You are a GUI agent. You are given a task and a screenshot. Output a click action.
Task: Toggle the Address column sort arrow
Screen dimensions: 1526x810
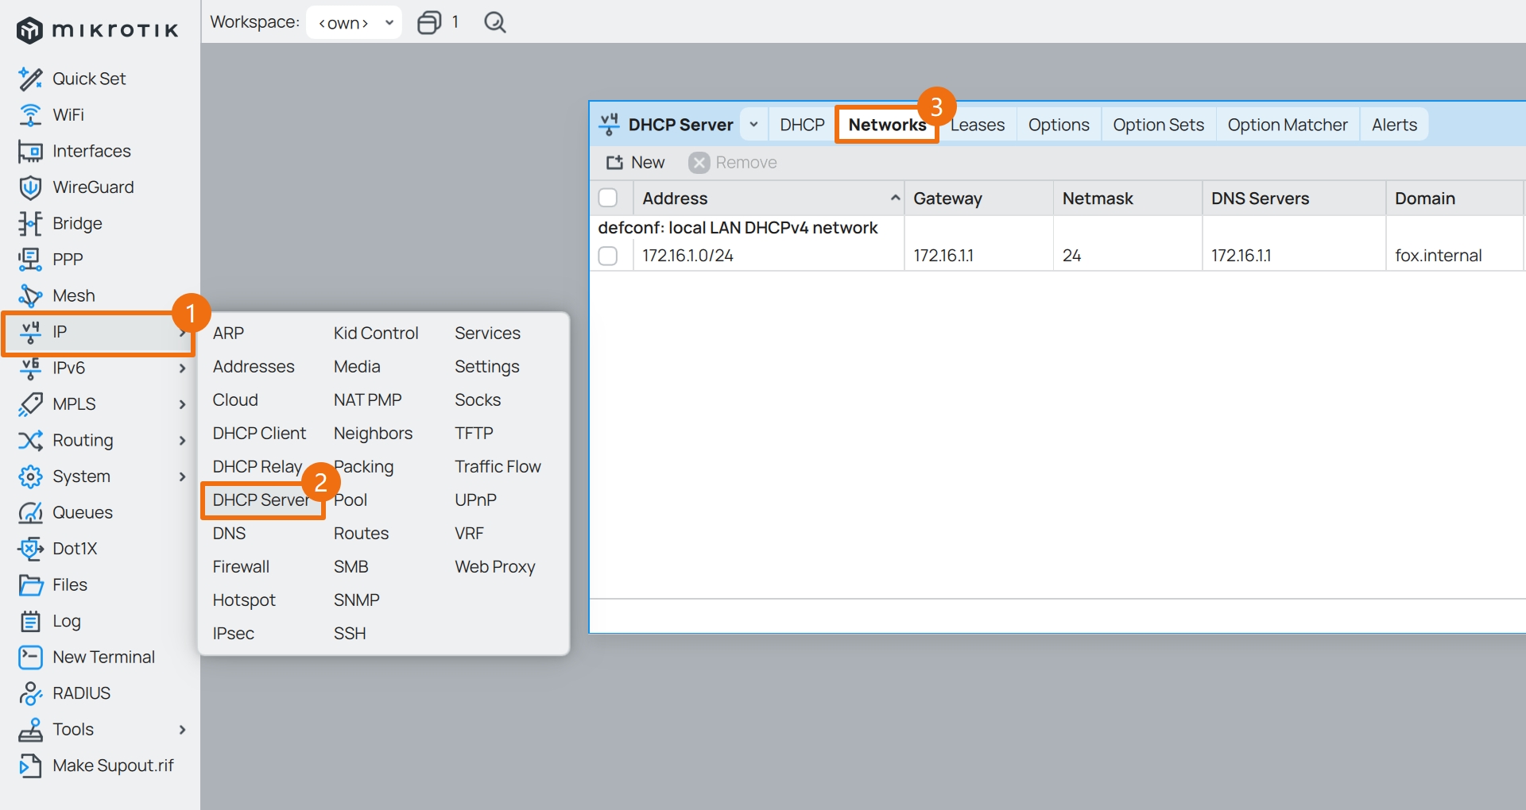pos(895,198)
